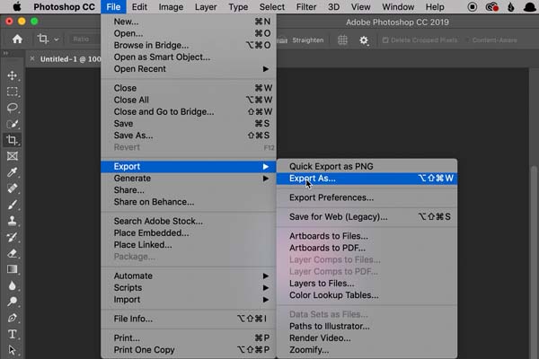Choose Place Embedded...
539x359 pixels.
(x=189, y=233)
